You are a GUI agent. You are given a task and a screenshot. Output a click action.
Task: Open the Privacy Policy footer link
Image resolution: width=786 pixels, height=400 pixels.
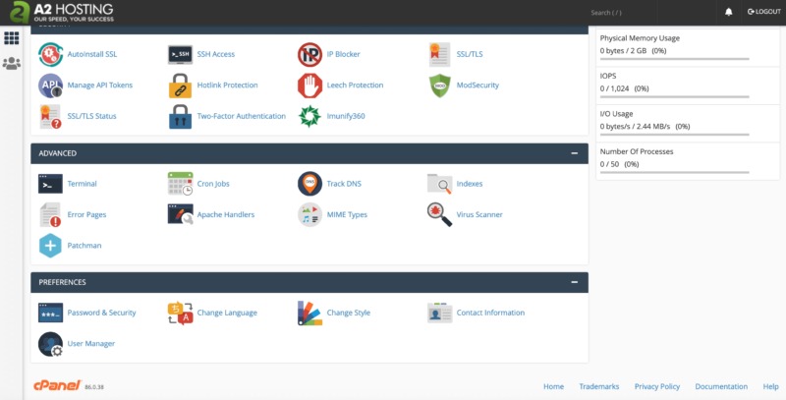pos(656,386)
